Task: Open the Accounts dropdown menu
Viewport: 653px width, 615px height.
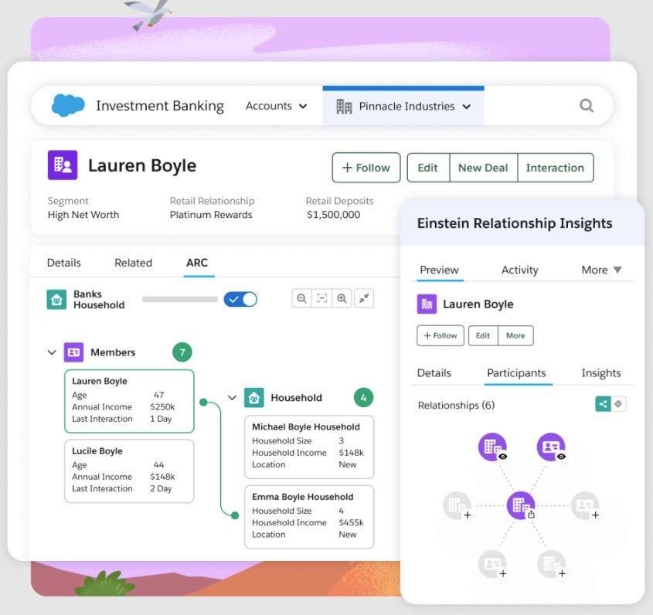Action: [x=276, y=106]
